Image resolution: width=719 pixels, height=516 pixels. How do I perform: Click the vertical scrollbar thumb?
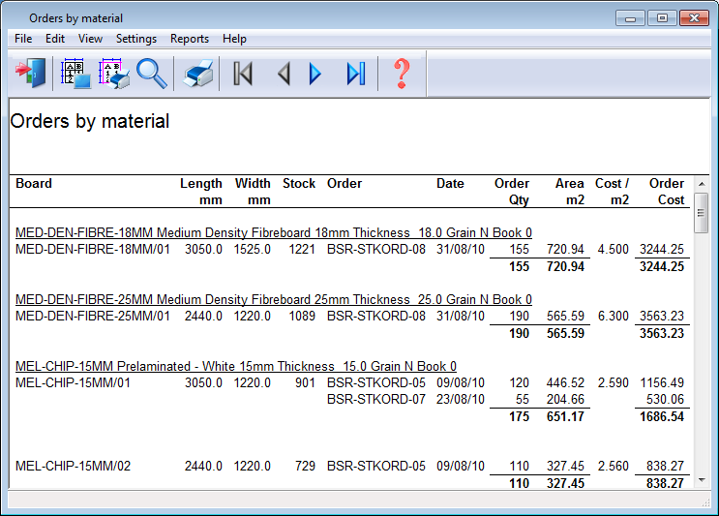click(702, 213)
